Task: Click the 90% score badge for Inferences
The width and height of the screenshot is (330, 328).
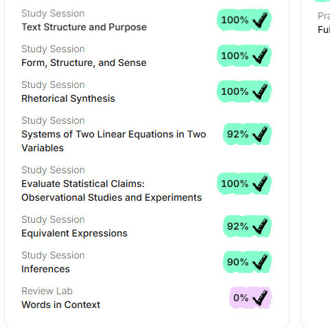Action: [247, 262]
